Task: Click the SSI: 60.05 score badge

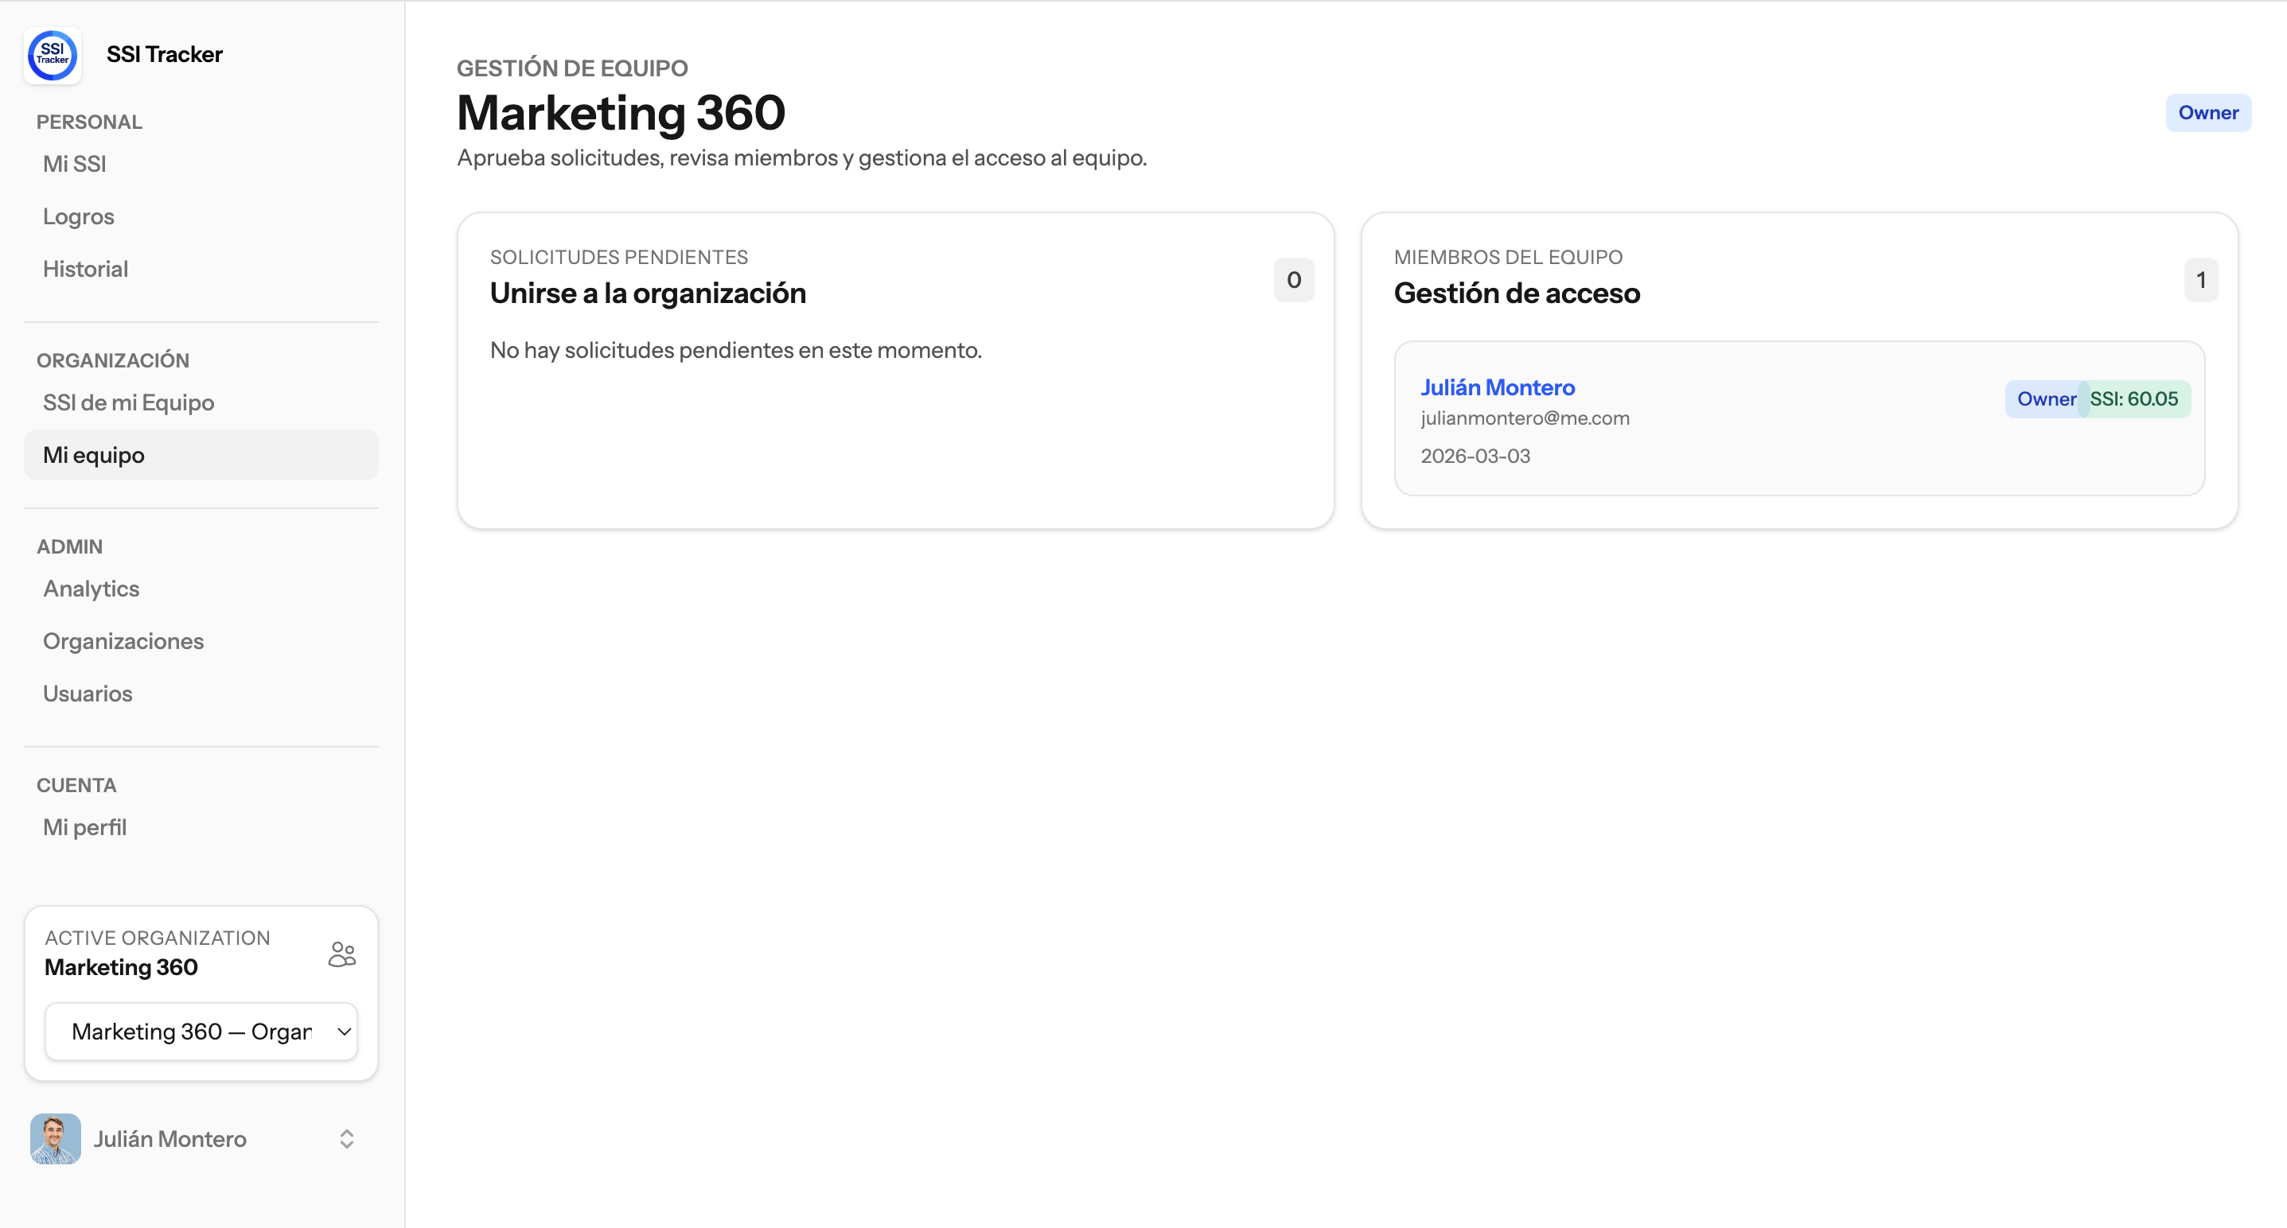Action: click(x=2136, y=399)
